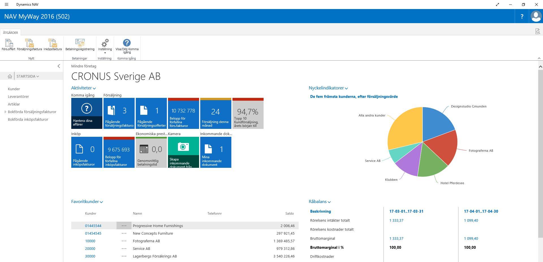The height and width of the screenshot is (262, 543).
Task: Go to Leverantörer in navigation
Action: coord(18,96)
